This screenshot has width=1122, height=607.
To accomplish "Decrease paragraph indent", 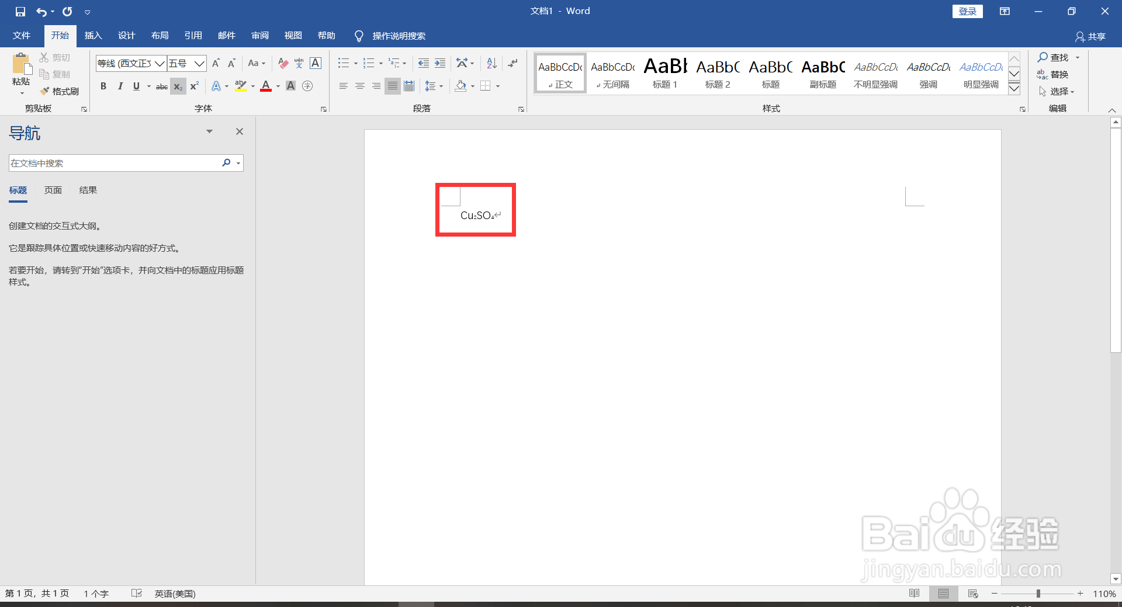I will [x=424, y=63].
